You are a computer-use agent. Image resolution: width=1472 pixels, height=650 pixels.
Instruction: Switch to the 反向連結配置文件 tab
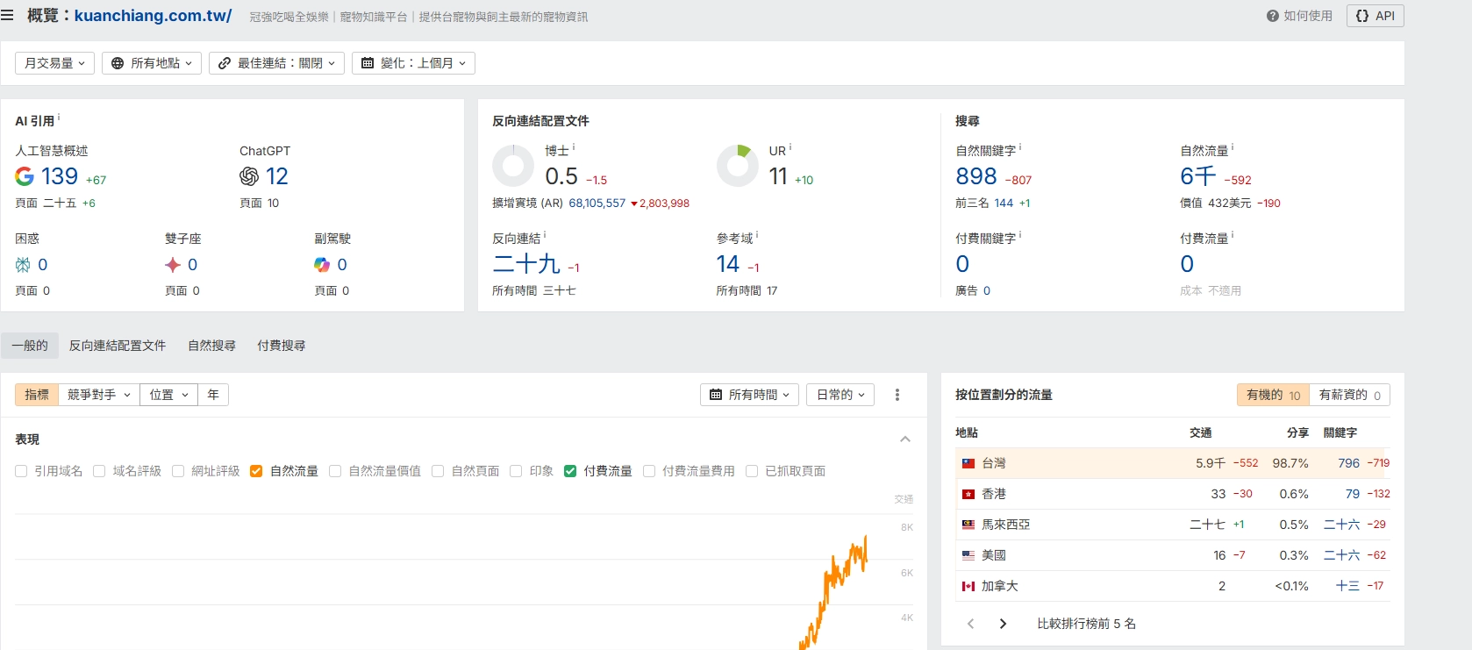(x=118, y=346)
